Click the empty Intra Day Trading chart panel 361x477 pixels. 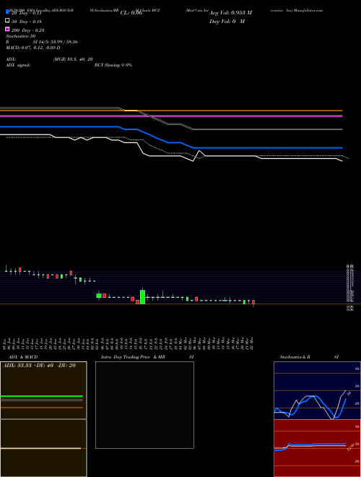(x=144, y=405)
